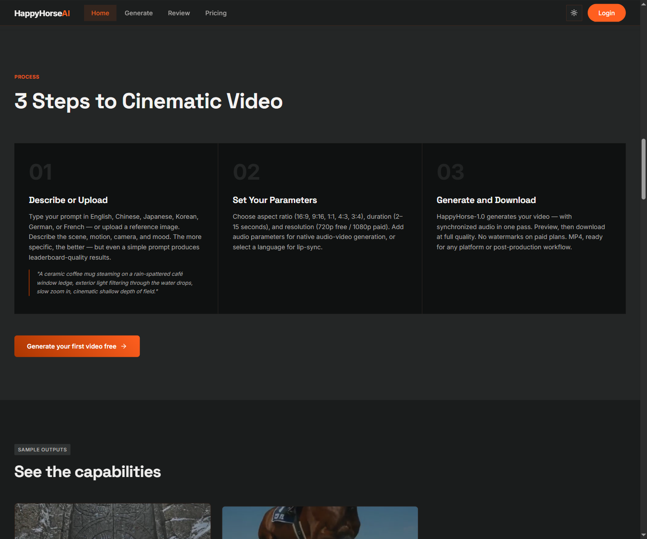Click the PROCESS section label
The height and width of the screenshot is (539, 647).
point(27,77)
